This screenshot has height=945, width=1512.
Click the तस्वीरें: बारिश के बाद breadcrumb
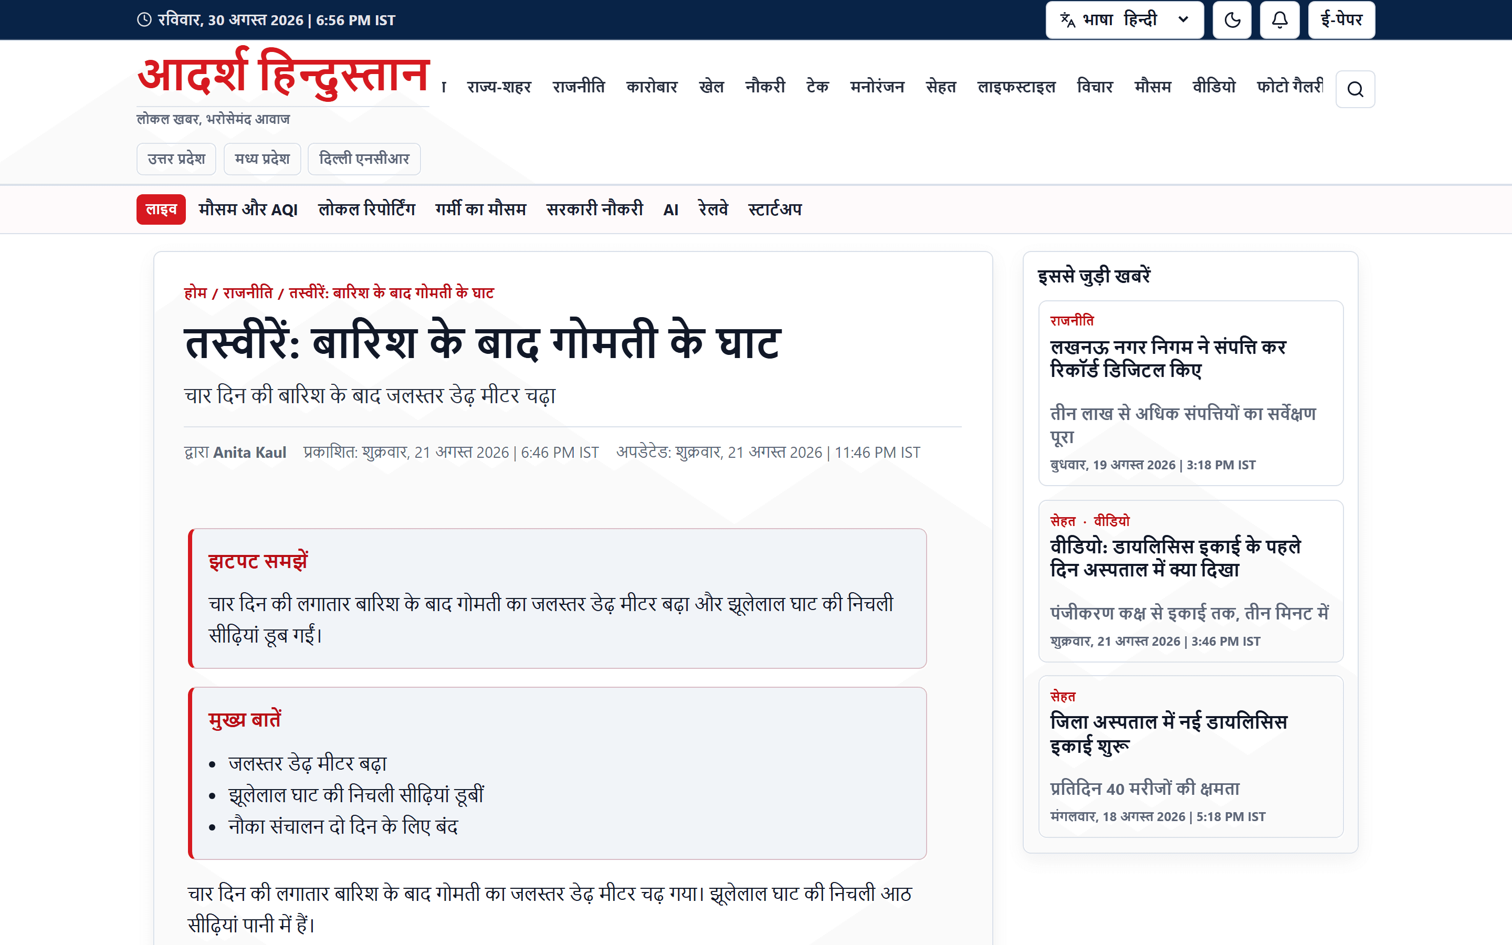[391, 292]
